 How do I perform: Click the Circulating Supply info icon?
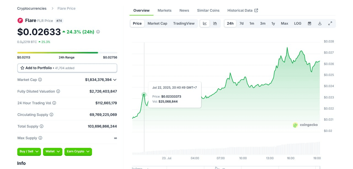pyautogui.click(x=52, y=115)
